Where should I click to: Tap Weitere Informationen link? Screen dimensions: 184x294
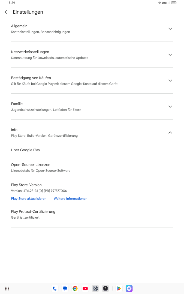(71, 198)
